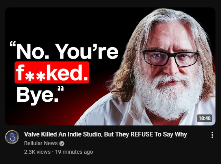Image resolution: width=221 pixels, height=164 pixels.
Task: Click the "Bye." text in thumbnail
Action: (x=37, y=95)
